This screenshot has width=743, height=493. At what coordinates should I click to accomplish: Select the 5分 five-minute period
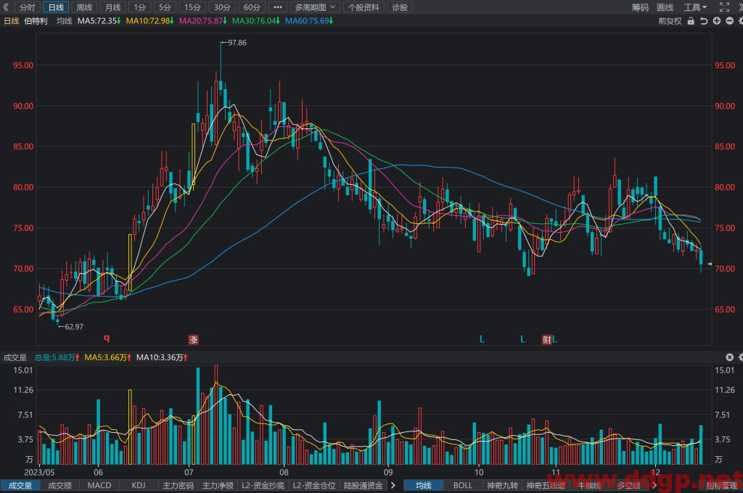[165, 7]
